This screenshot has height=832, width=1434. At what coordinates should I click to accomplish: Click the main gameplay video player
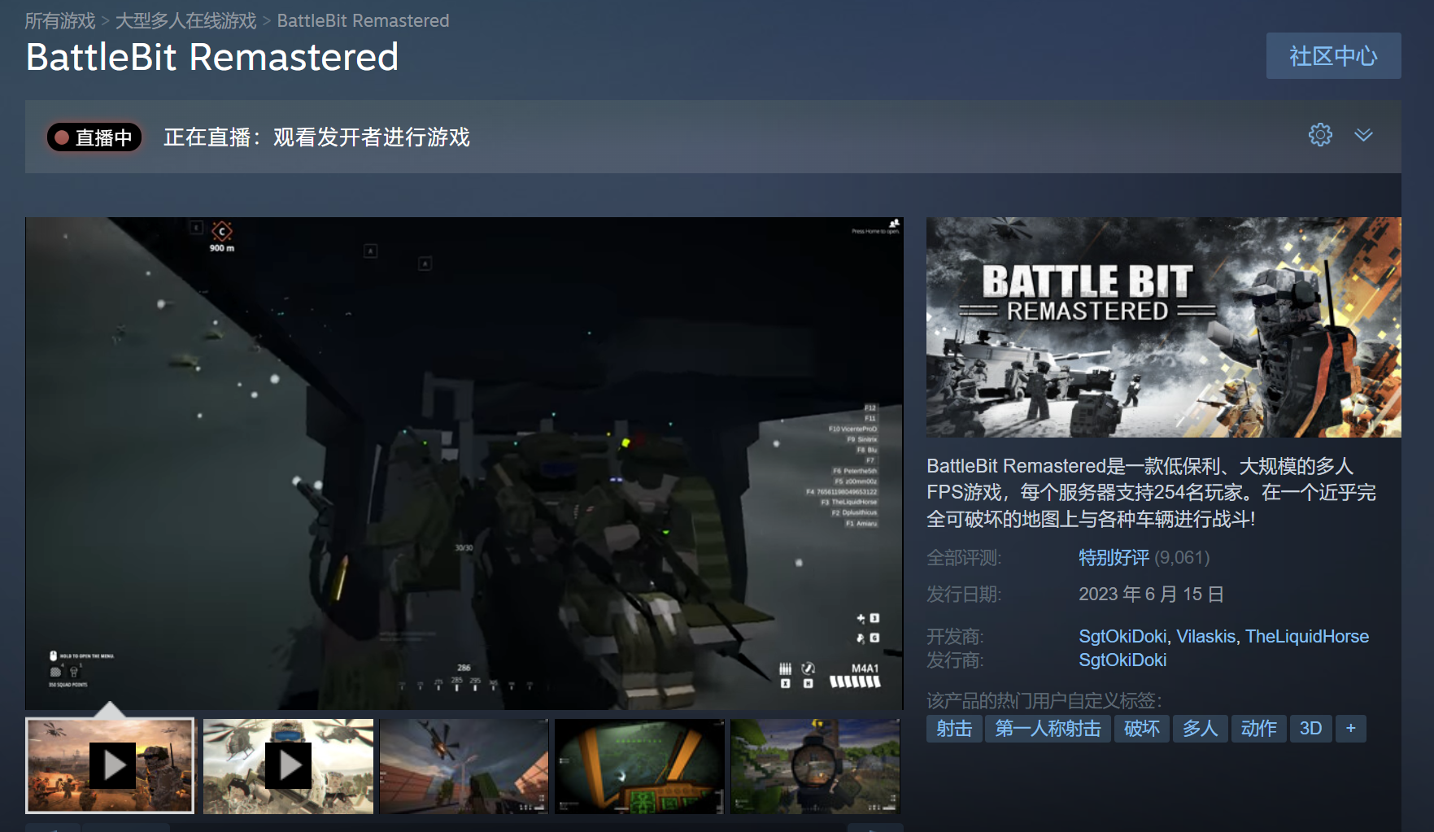pyautogui.click(x=464, y=463)
